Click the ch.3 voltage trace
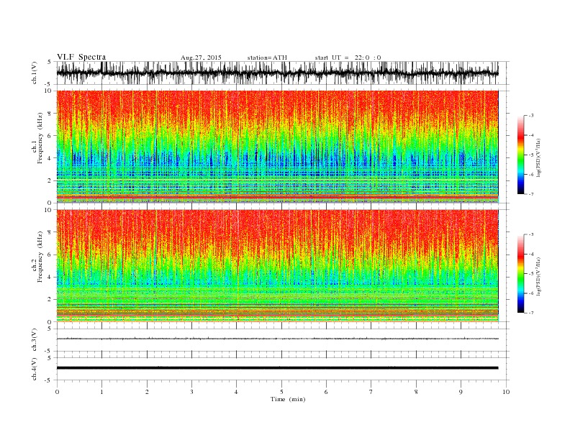Viewport: 570px width, 440px height. pyautogui.click(x=277, y=339)
